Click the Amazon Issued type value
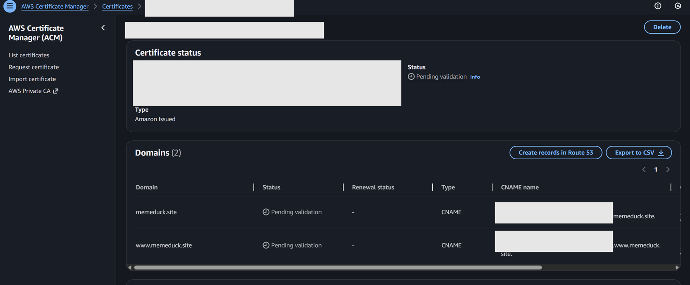This screenshot has width=690, height=285. coord(155,119)
